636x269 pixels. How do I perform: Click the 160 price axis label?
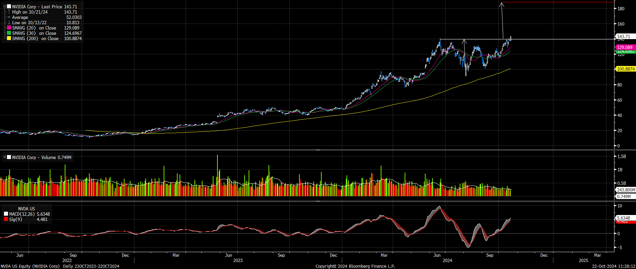coord(621,24)
